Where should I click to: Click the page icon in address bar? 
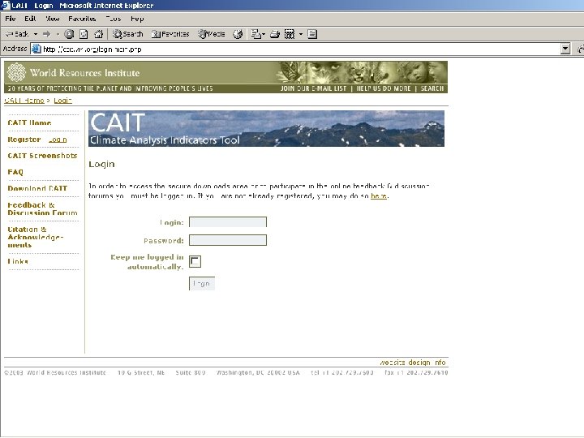36,49
